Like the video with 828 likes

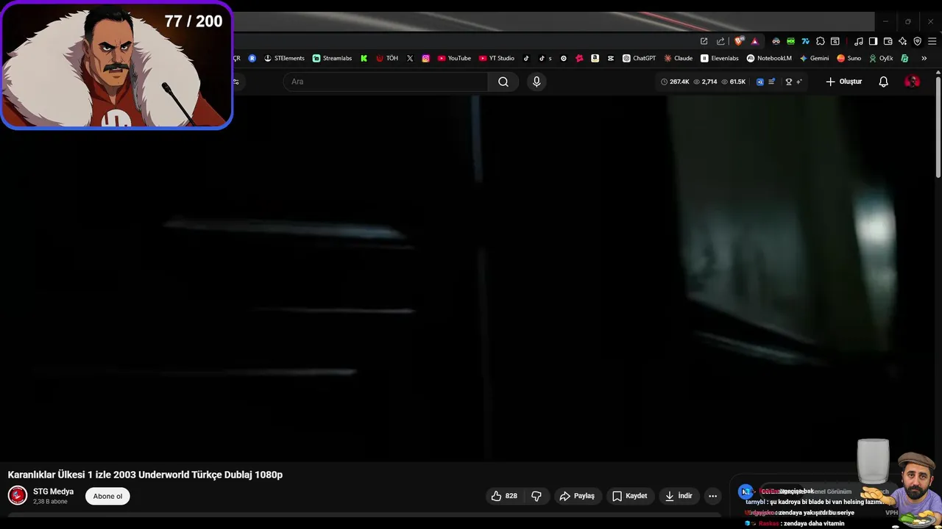coord(505,496)
